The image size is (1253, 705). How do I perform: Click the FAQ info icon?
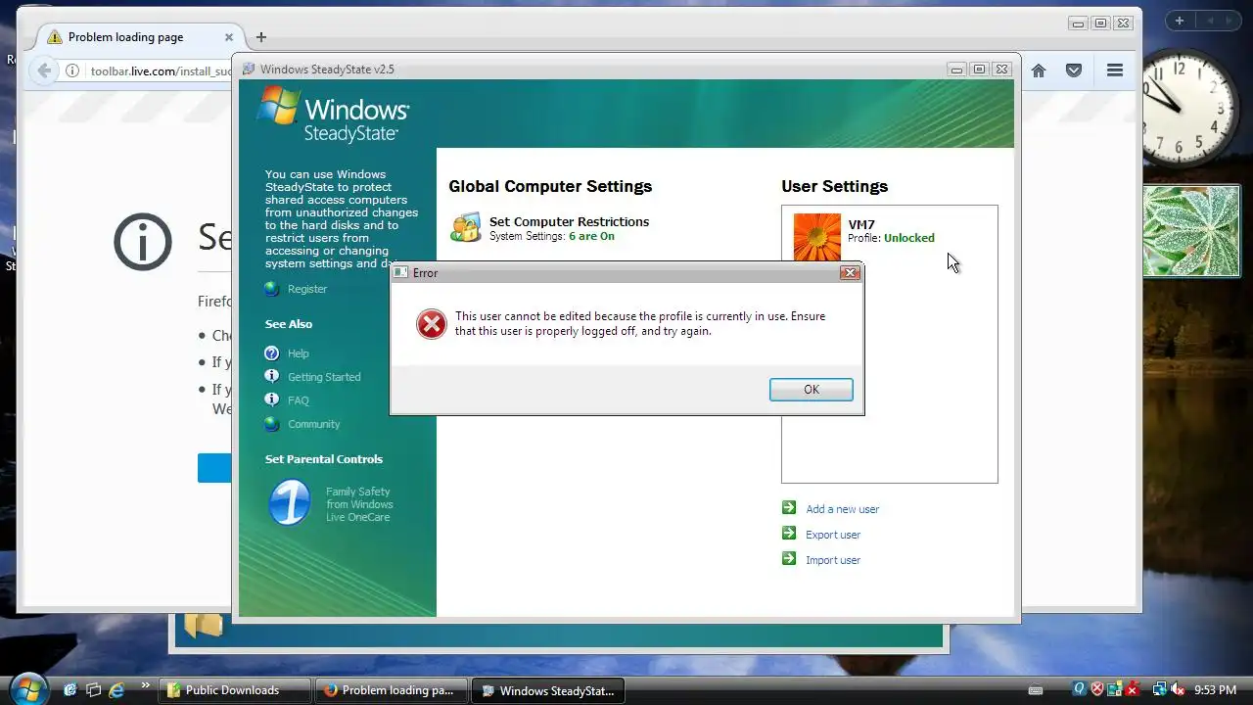[x=272, y=399]
